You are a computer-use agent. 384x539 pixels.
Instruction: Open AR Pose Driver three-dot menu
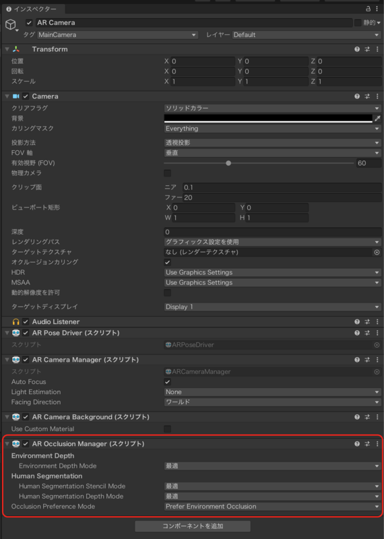pyautogui.click(x=377, y=333)
